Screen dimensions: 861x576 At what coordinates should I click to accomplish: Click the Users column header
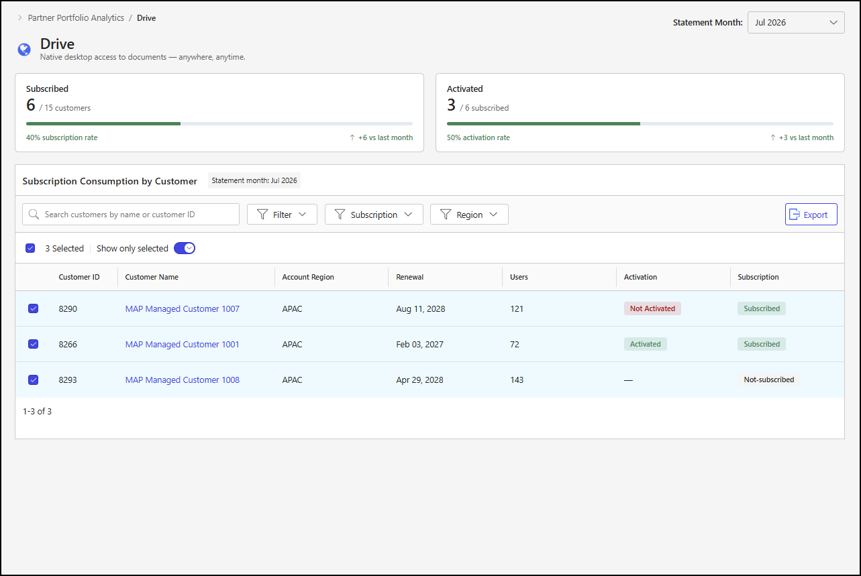(x=519, y=277)
